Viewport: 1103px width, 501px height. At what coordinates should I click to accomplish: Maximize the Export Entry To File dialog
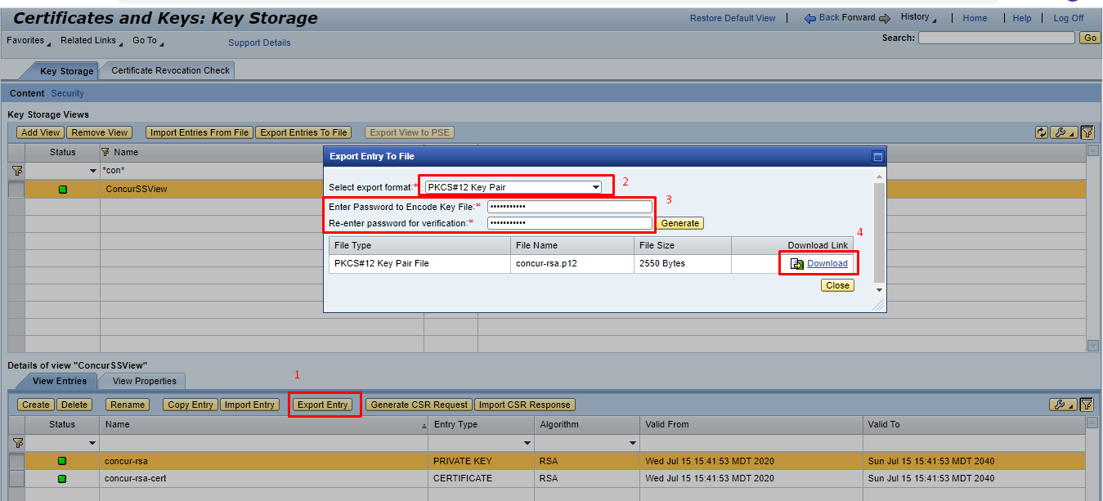(878, 156)
